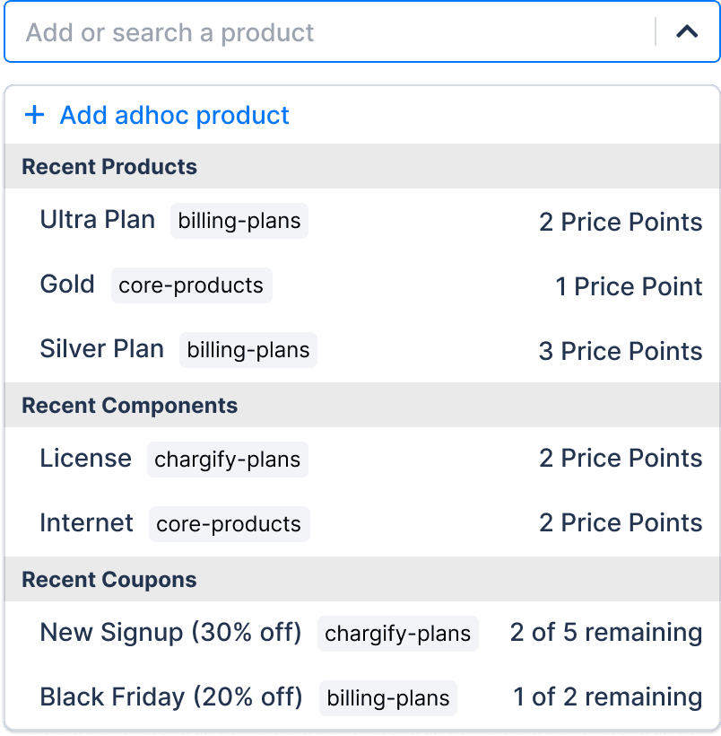
Task: Click the 2 of 5 remaining text
Action: [605, 633]
